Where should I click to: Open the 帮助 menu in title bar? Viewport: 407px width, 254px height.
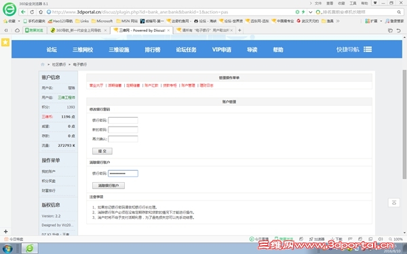coord(364,3)
